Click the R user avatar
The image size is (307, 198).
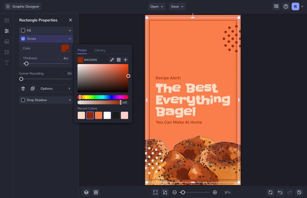(295, 7)
